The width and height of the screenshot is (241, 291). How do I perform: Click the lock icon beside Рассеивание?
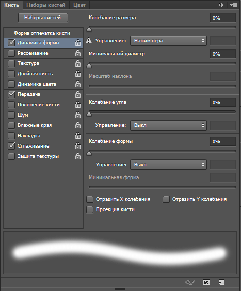coord(78,53)
